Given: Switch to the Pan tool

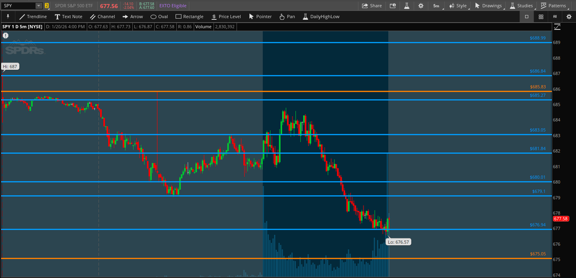Looking at the screenshot, I should [287, 16].
